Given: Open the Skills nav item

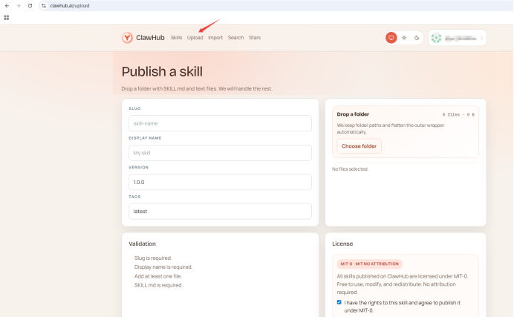Looking at the screenshot, I should 176,38.
